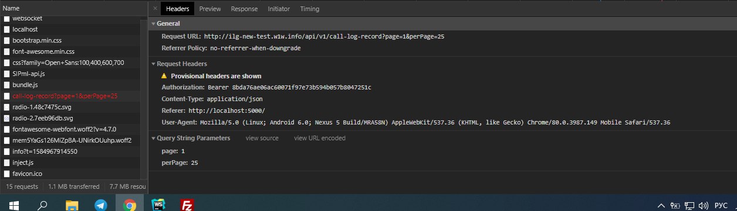The width and height of the screenshot is (737, 211).
Task: Switch the РУС keyboard language indicator
Action: point(721,205)
